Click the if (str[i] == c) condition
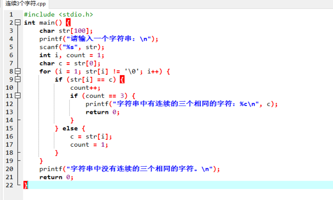Screen dimensions: 333x200 85,79
